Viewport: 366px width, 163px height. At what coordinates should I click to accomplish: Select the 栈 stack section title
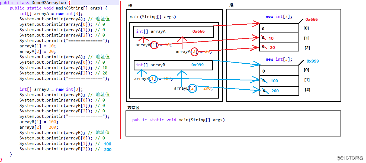130,5
